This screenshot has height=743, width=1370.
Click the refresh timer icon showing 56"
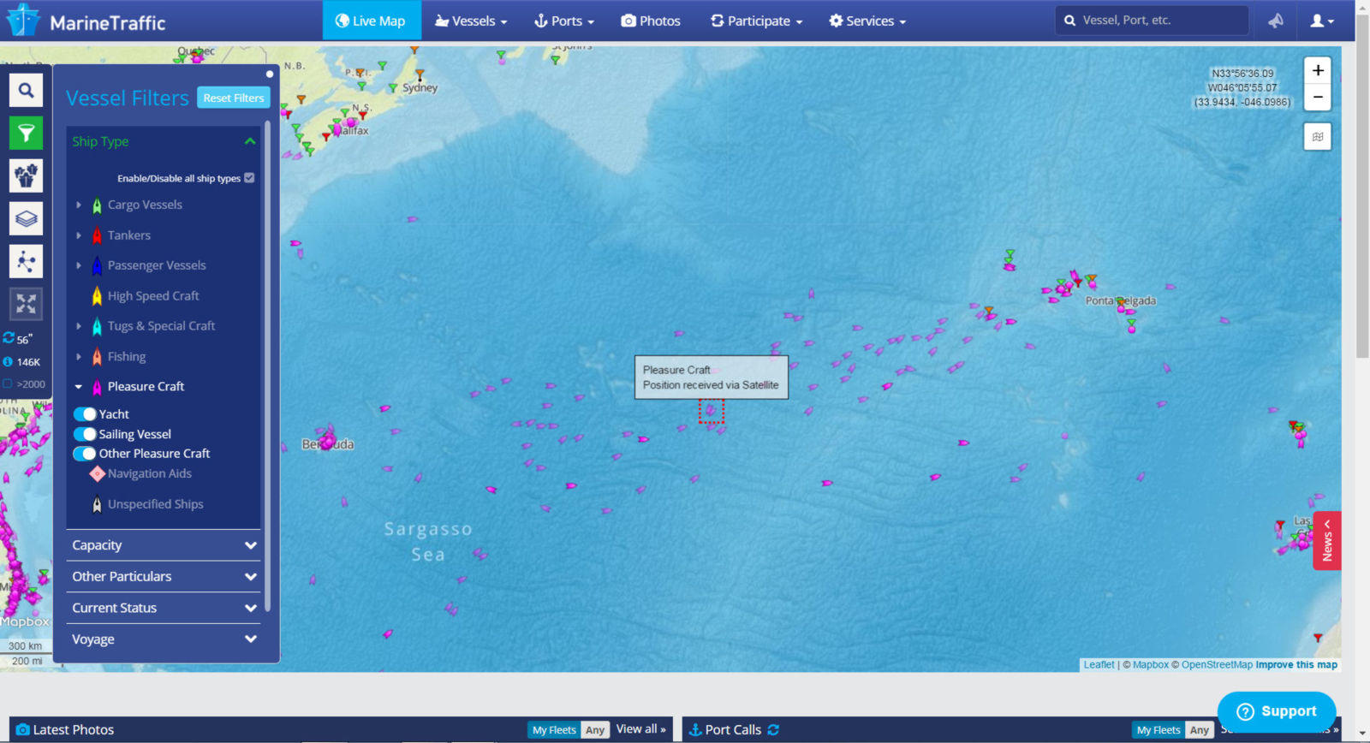[9, 338]
